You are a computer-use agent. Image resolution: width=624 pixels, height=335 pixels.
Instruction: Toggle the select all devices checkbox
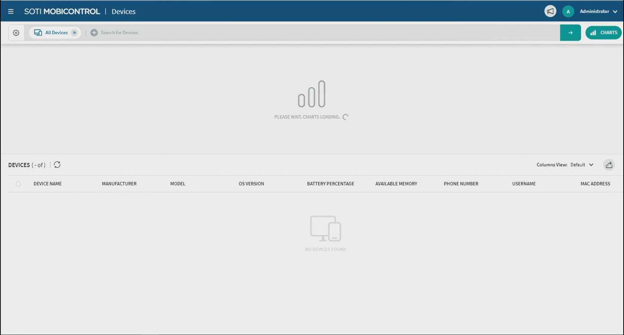(18, 184)
